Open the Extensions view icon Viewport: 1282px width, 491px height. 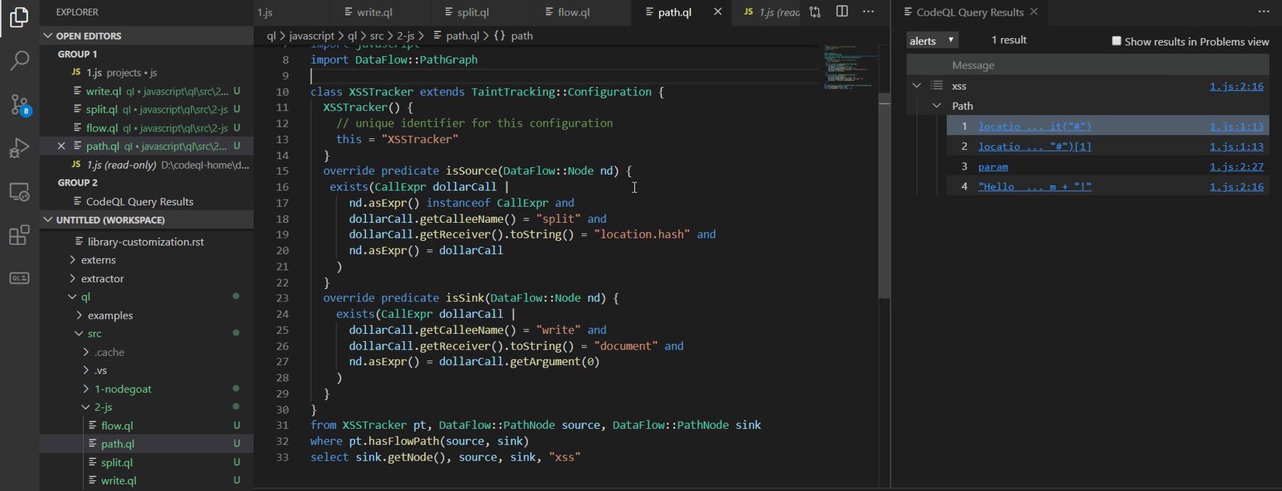(19, 235)
